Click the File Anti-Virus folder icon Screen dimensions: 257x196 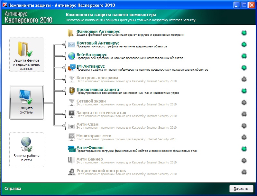point(71,33)
